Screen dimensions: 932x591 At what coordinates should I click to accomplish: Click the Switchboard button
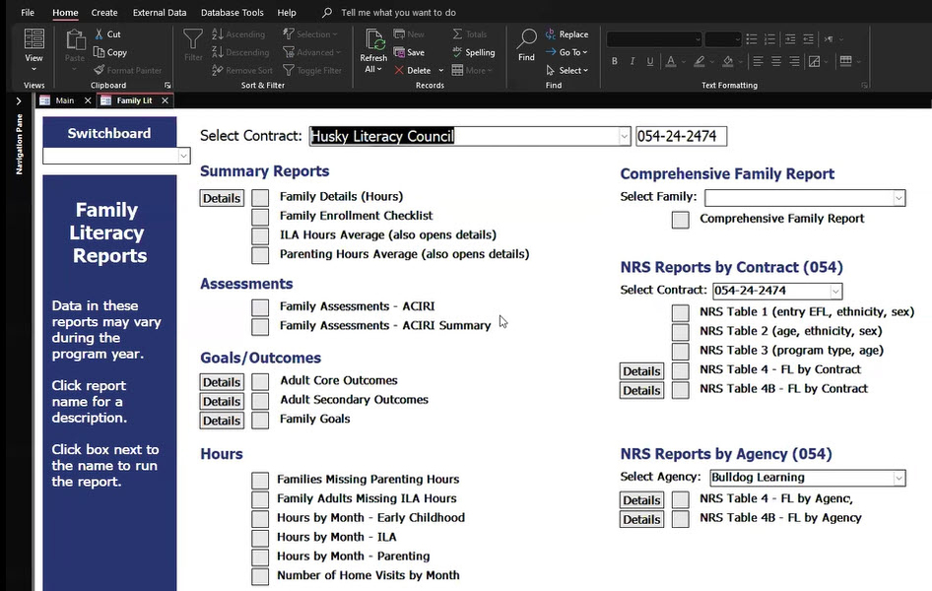109,132
